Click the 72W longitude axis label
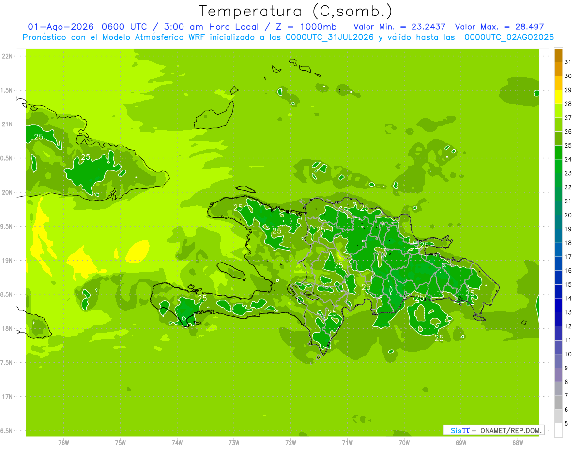Screen dimensions: 581x449 290,442
